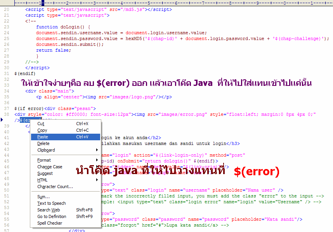Choose Search Web menu entry
Image resolution: width=333 pixels, height=232 pixels.
[66, 210]
